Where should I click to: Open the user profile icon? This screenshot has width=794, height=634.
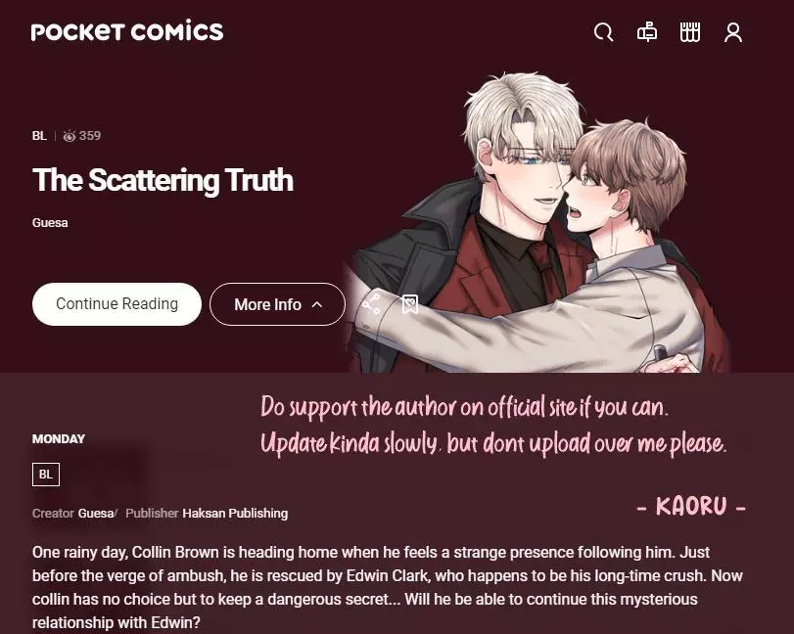coord(732,32)
